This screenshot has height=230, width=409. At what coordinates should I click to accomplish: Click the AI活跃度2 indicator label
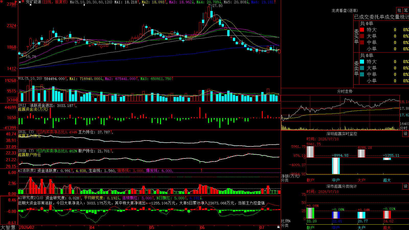[x=27, y=170]
